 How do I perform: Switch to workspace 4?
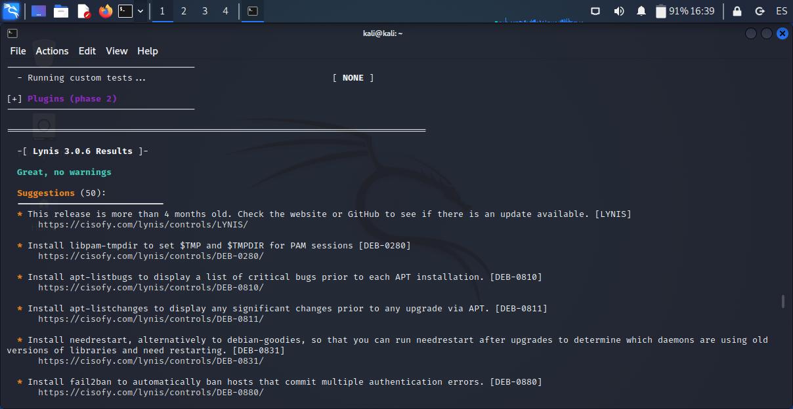coord(225,11)
